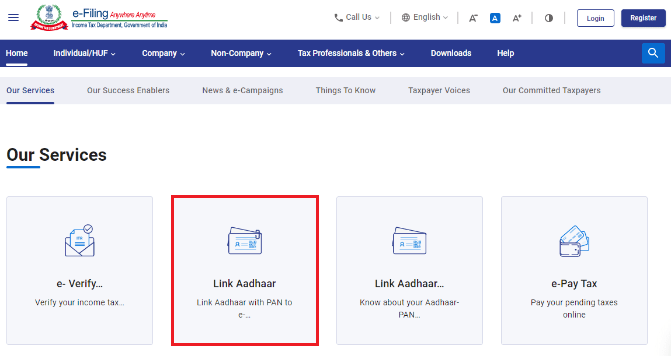Reset font size with the blue A icon
The height and width of the screenshot is (356, 671).
(x=495, y=18)
